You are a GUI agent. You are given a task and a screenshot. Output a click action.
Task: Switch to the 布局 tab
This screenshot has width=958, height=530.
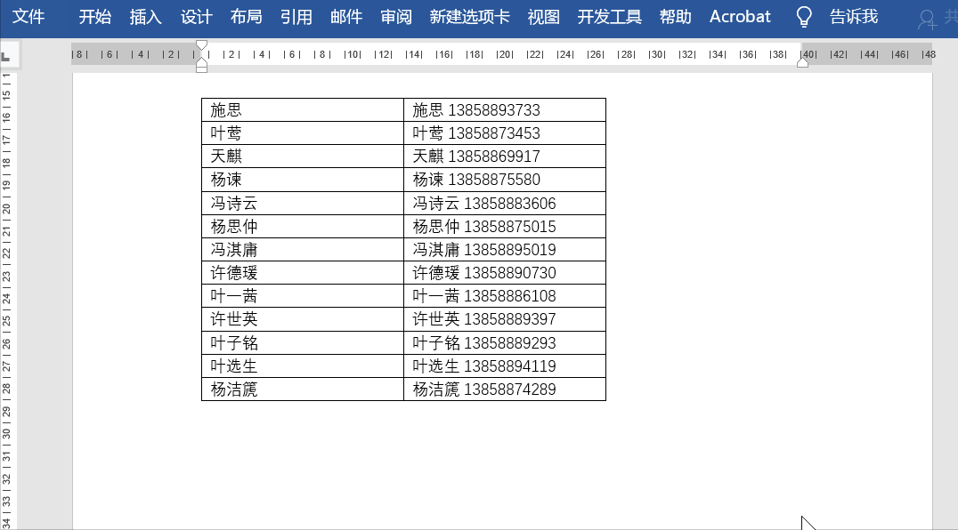(x=247, y=16)
